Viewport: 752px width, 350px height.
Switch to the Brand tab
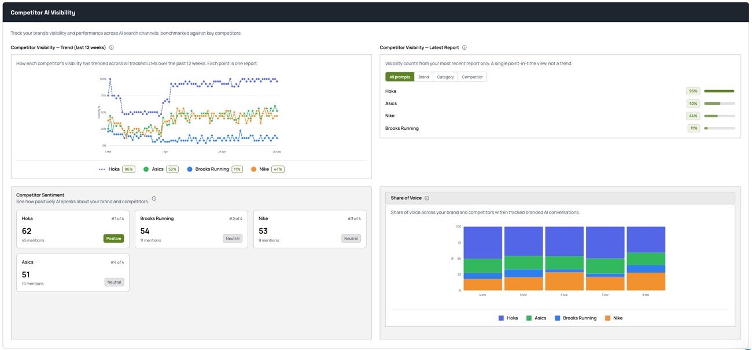[x=423, y=77]
